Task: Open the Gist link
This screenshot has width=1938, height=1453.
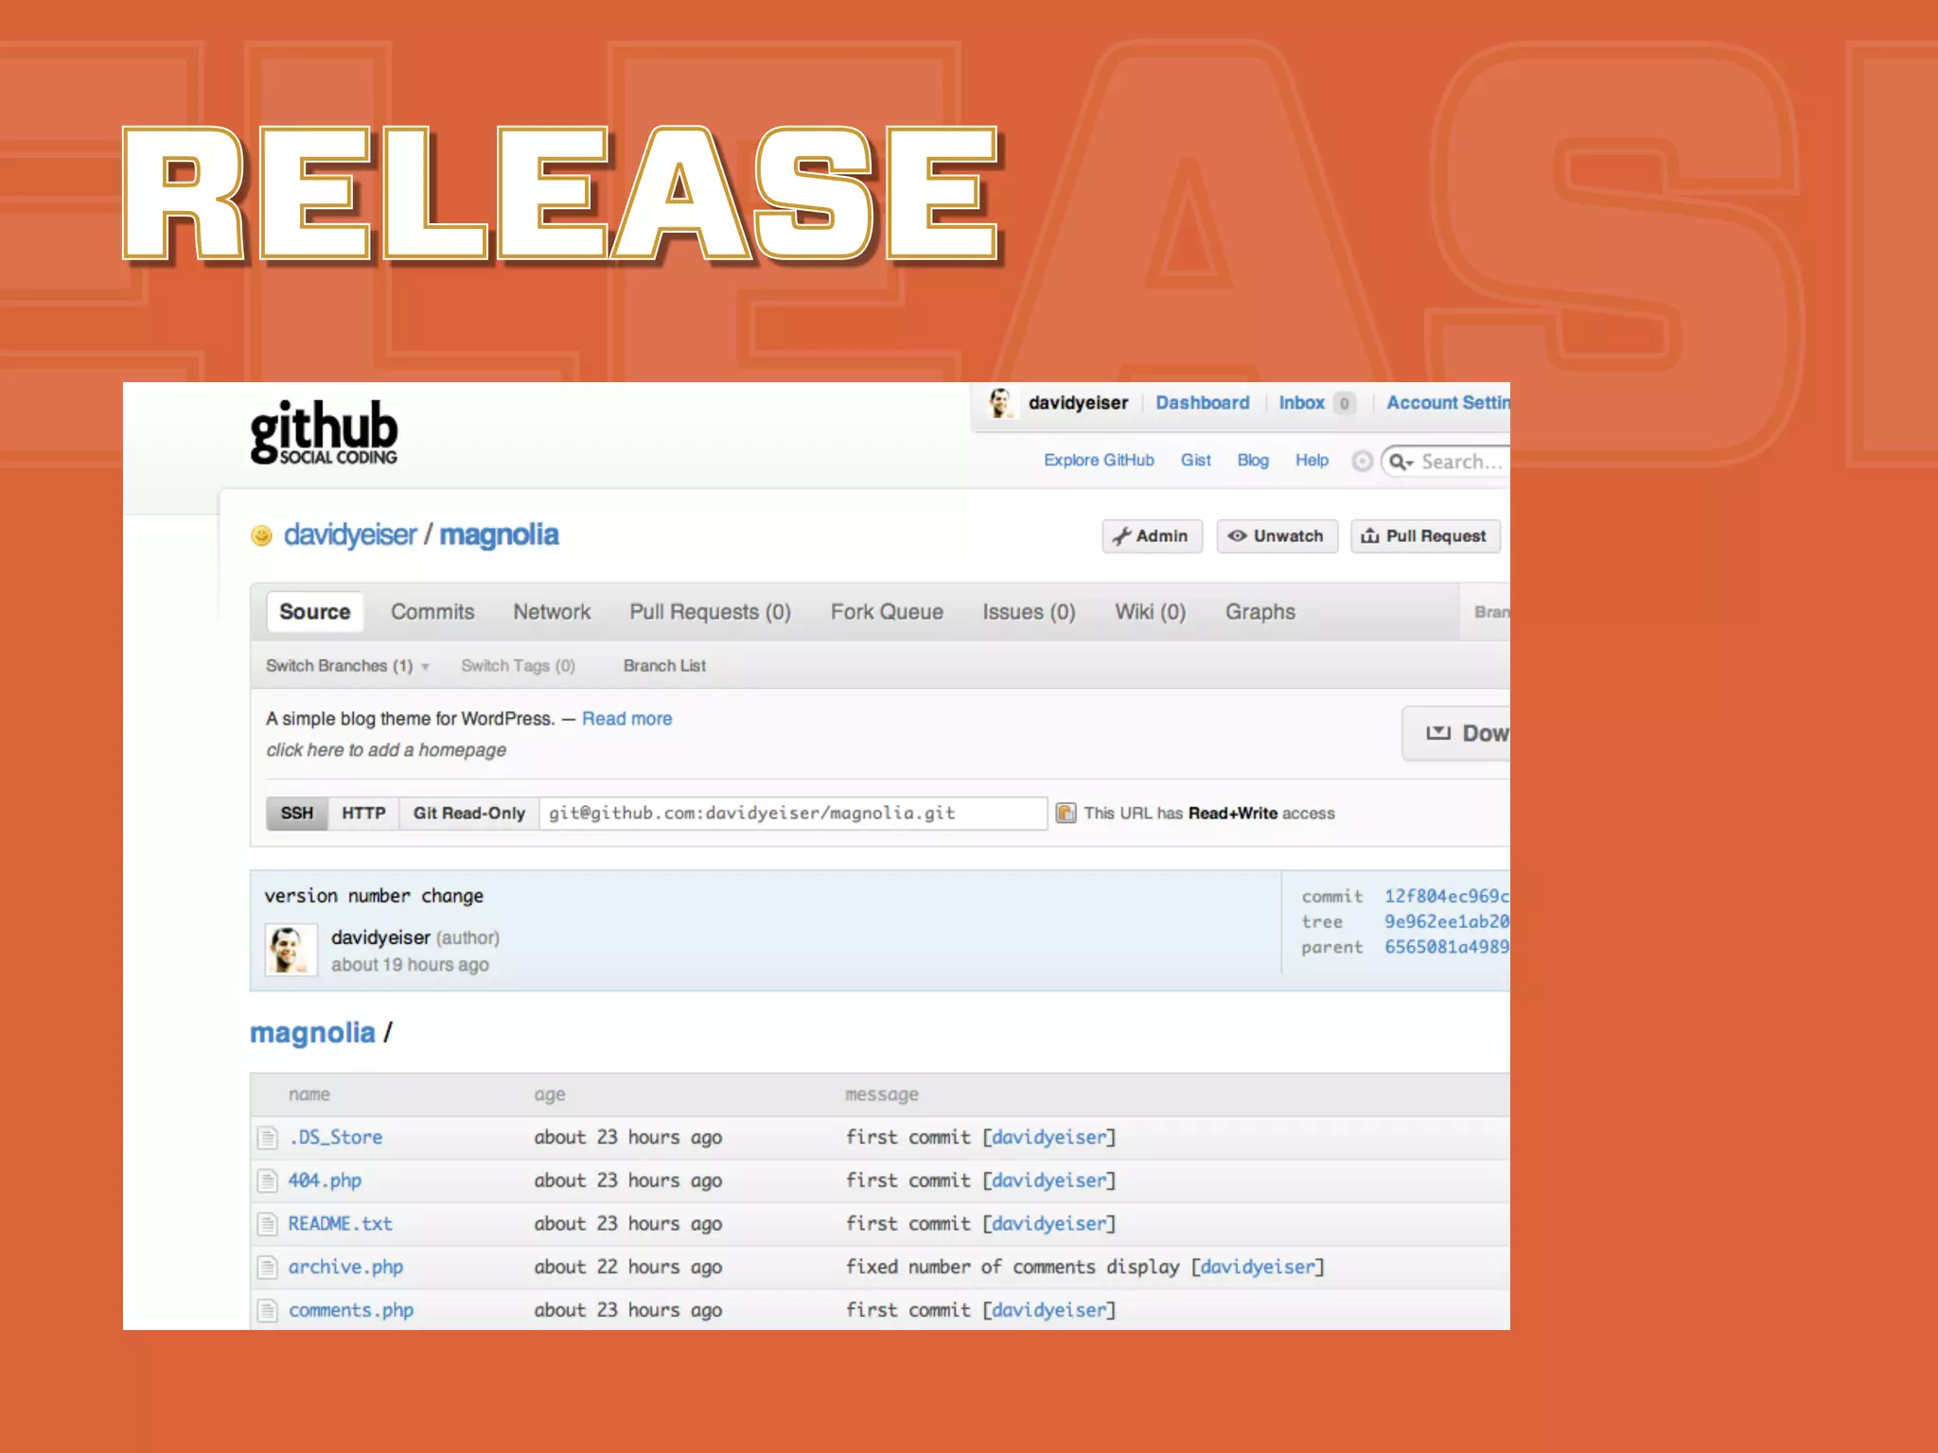Action: pos(1195,461)
